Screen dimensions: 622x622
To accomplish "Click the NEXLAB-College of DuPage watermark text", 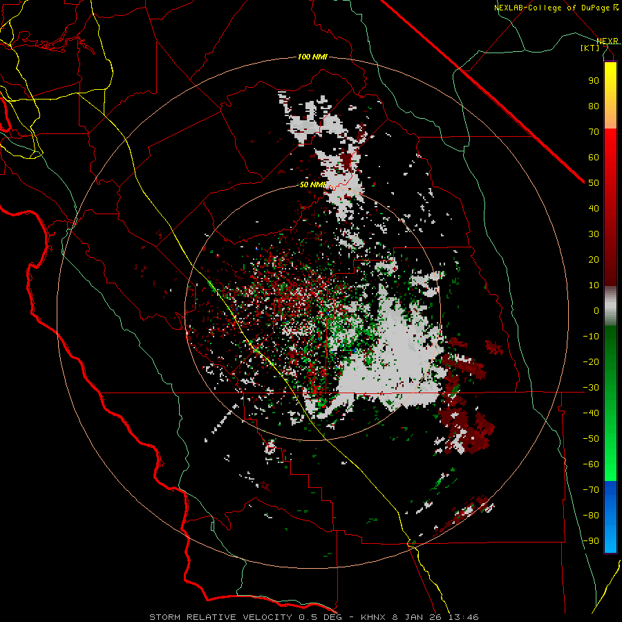I will click(x=556, y=8).
